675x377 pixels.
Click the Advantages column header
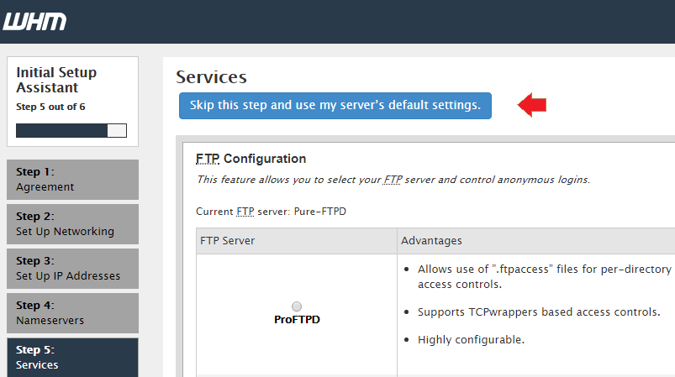[536, 241]
